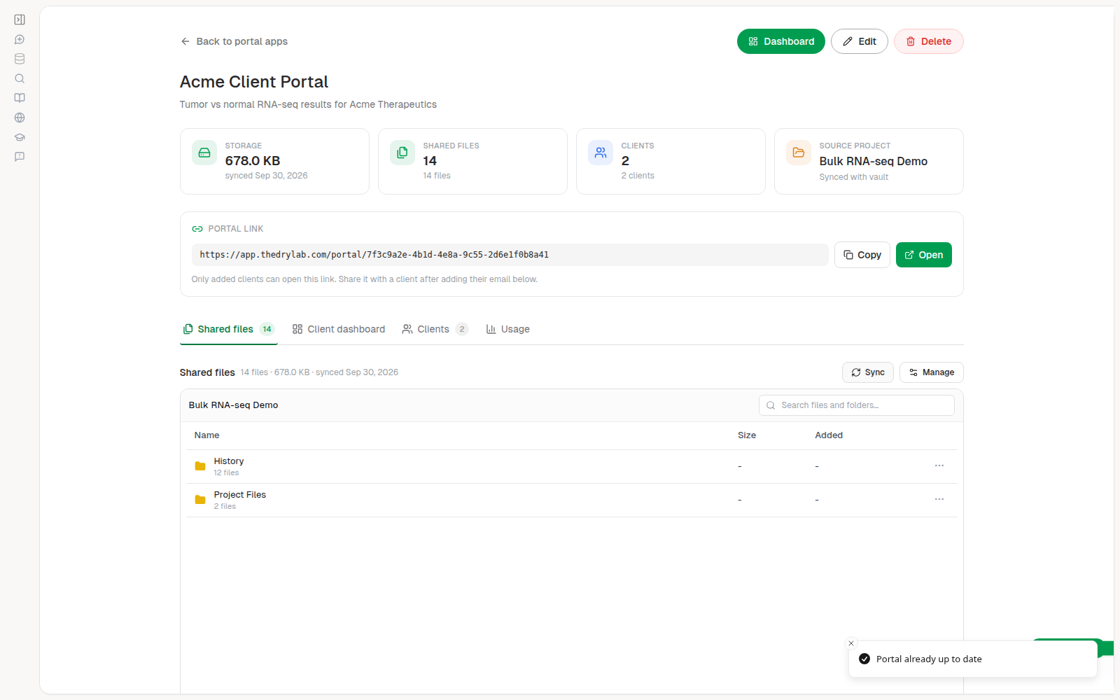The image size is (1120, 700).
Task: Click the Project Files folder icon
Action: [200, 500]
